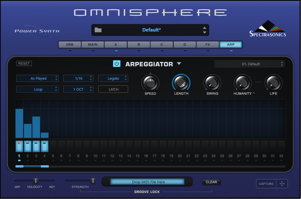Toggle the Arpeggiator power button
Screen dimensions: 301x199
(x=117, y=64)
